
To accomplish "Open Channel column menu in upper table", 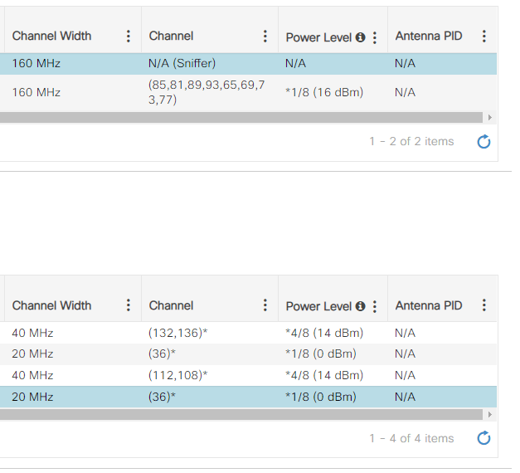I will click(x=265, y=37).
